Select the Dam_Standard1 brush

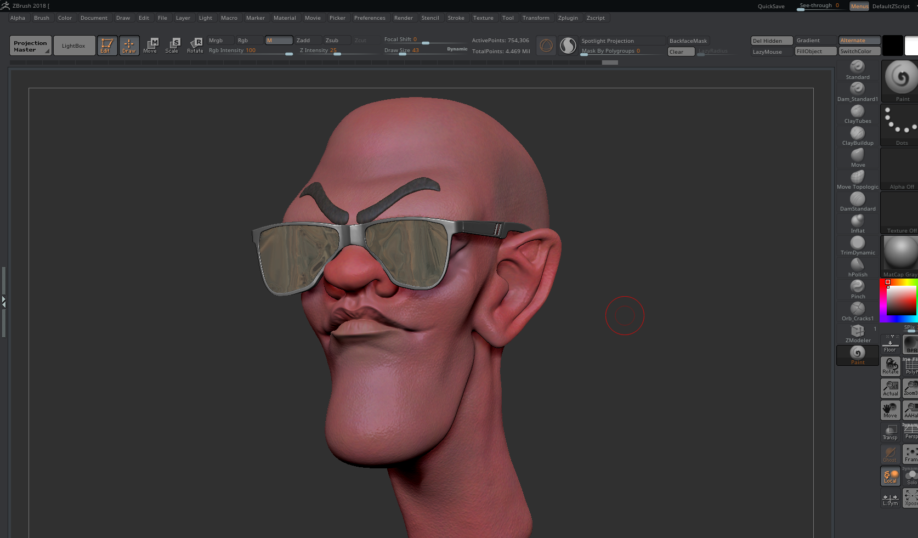point(858,92)
